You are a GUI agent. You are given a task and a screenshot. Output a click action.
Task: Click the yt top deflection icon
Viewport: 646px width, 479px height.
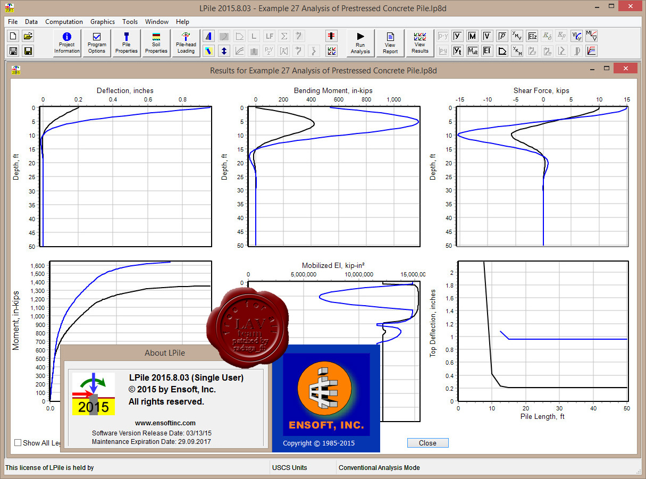click(457, 51)
